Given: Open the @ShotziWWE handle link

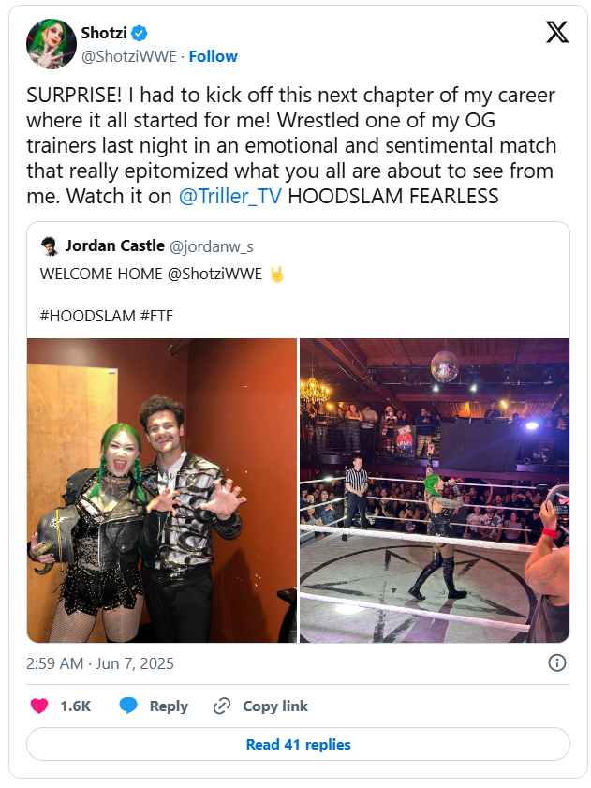Looking at the screenshot, I should click(x=129, y=56).
